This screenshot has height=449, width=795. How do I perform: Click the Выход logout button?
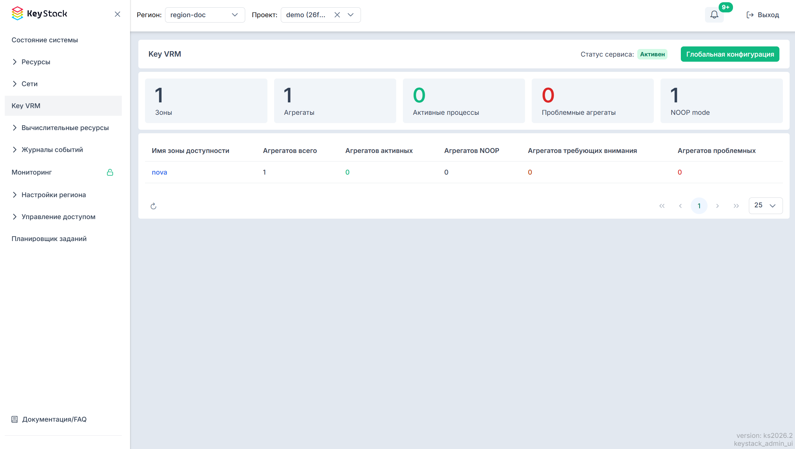pos(763,15)
